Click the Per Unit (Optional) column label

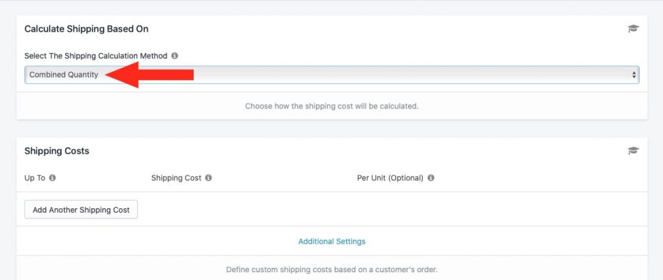click(x=390, y=178)
